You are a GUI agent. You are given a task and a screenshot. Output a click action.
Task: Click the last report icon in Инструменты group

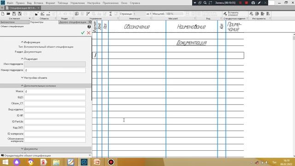coord(268,14)
